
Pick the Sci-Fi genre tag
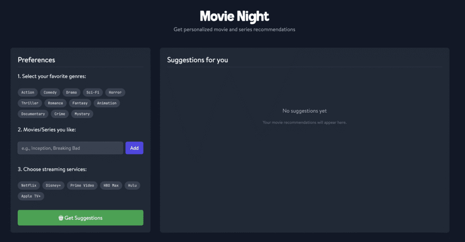click(x=93, y=92)
